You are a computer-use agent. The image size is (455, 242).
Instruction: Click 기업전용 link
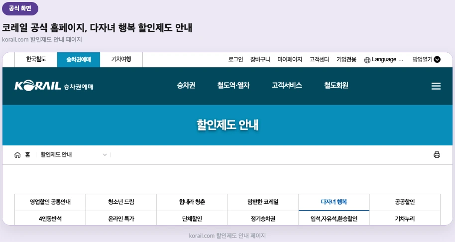point(346,59)
